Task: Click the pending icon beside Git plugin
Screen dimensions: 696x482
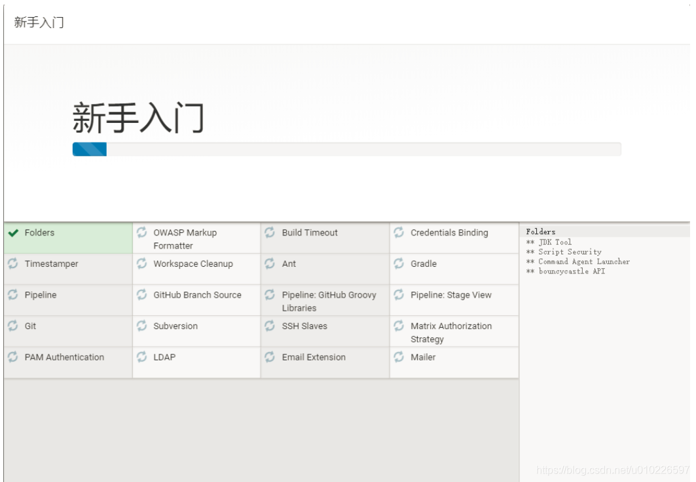Action: tap(13, 326)
